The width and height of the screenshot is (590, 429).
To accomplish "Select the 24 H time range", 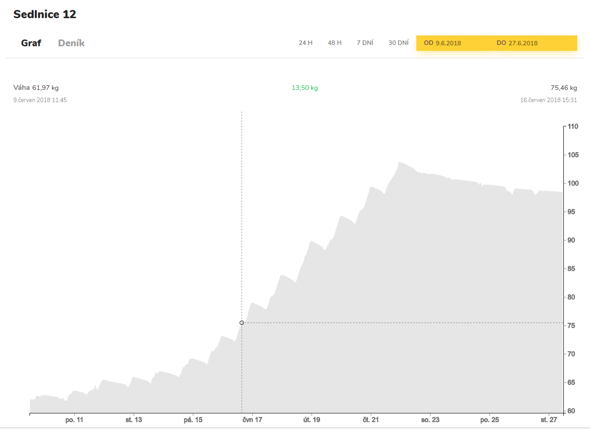I will tap(306, 43).
